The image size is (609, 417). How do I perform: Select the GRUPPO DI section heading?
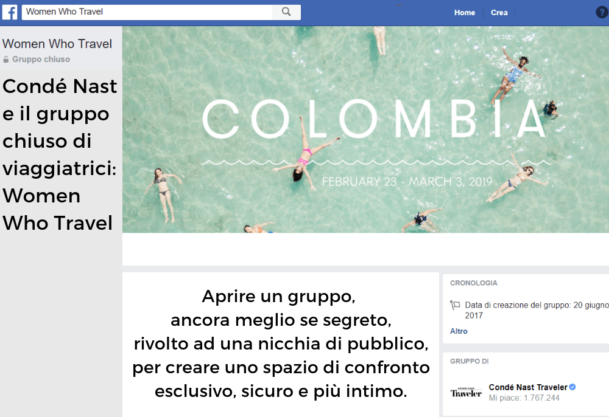469,362
